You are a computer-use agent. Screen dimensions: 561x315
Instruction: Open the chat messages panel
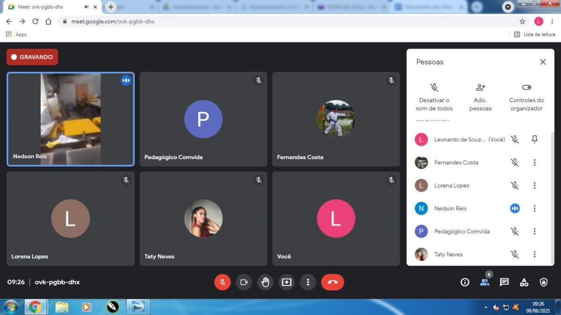pos(504,282)
